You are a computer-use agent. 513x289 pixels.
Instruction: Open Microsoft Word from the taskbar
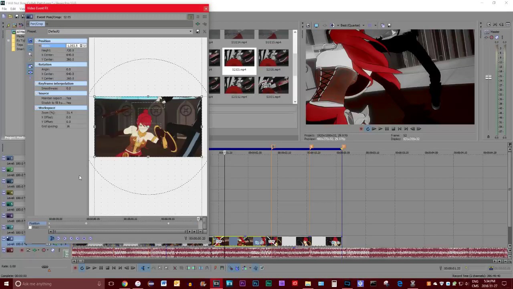tap(164, 284)
